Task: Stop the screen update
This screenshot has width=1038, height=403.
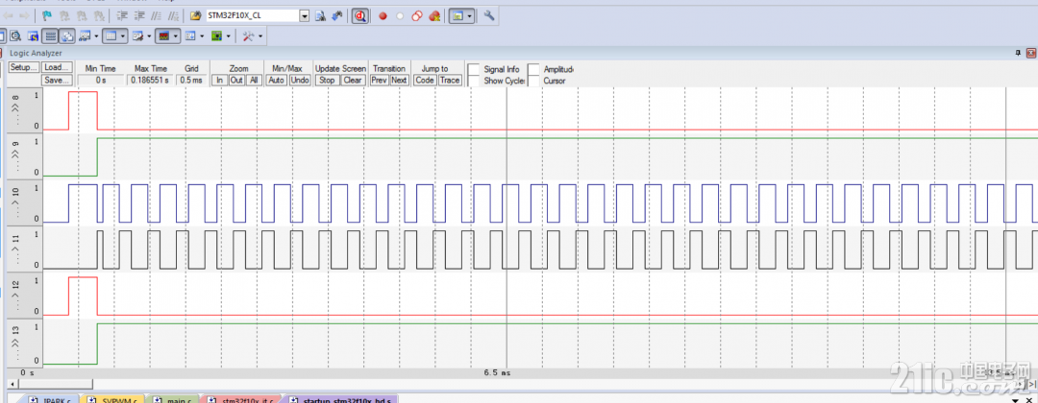Action: pyautogui.click(x=327, y=80)
